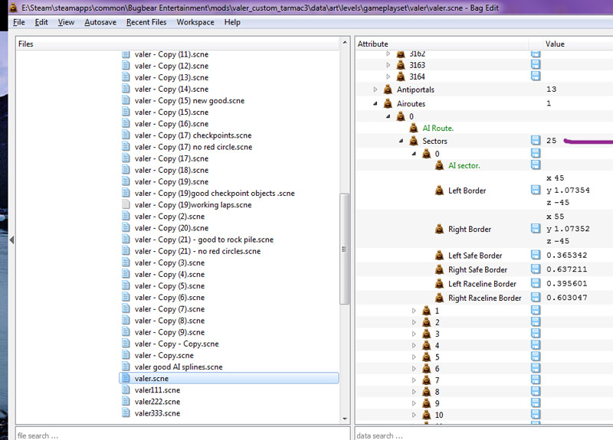Select valer - Copy (21) - good to rock pile.scne
Viewport: 613px width, 440px height.
click(204, 240)
